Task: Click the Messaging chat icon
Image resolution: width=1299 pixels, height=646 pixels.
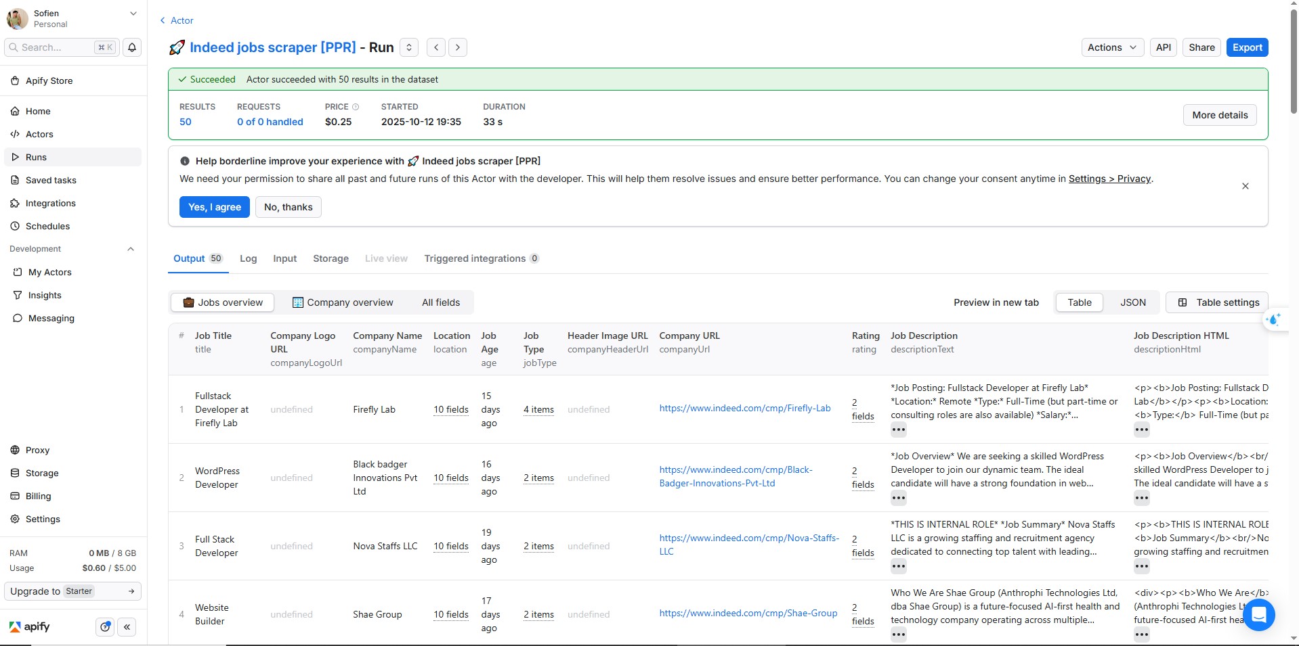Action: (x=18, y=318)
